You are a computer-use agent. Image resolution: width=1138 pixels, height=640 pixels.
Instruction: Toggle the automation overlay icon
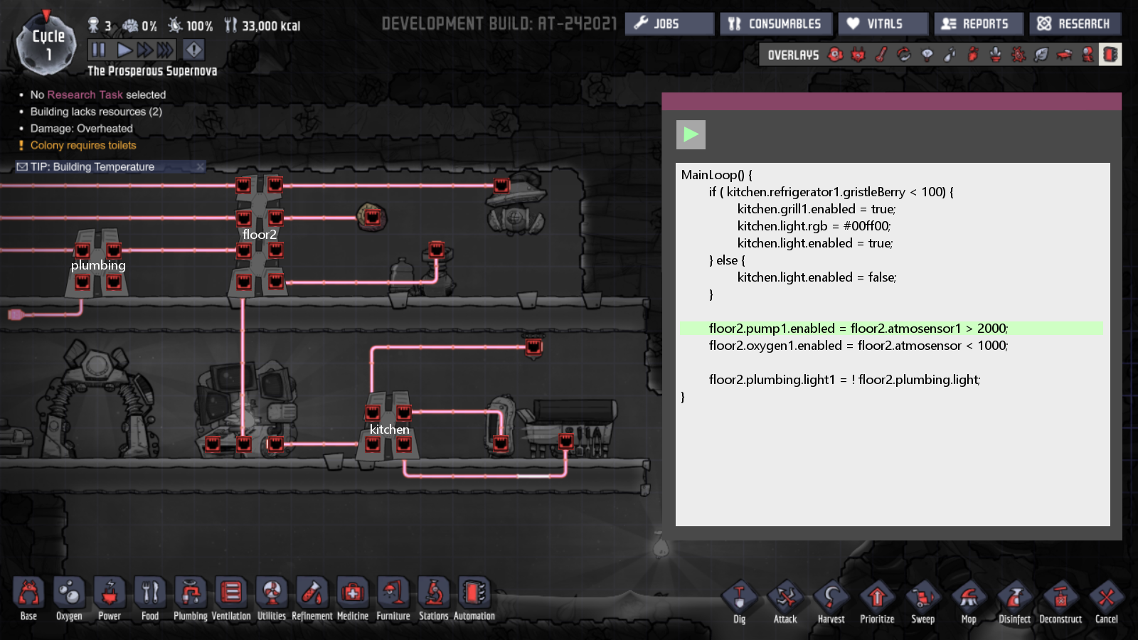[x=1110, y=55]
